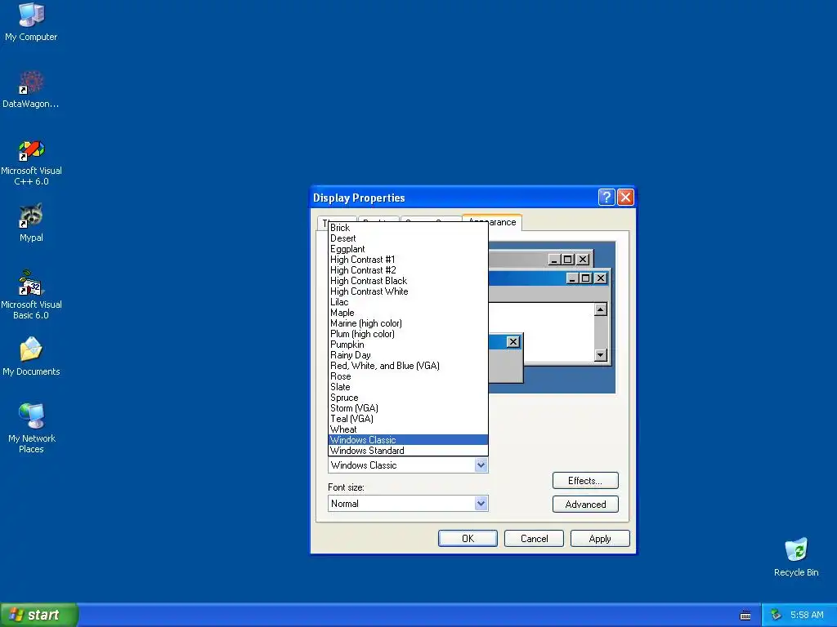Open the Start menu

point(39,615)
